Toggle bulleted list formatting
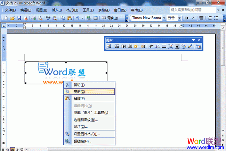The height and width of the screenshot is (151, 226). 216,18
